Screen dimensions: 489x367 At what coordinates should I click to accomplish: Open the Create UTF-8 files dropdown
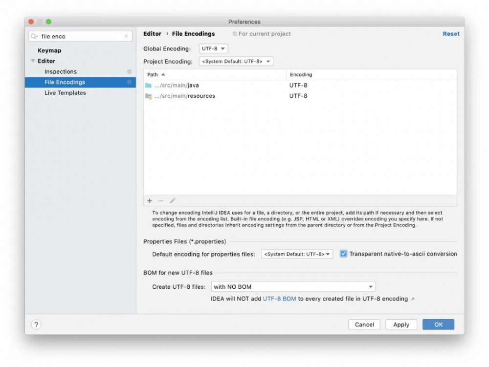click(293, 287)
